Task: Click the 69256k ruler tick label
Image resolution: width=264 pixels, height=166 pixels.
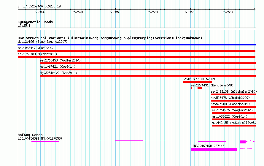Action: tap(153, 12)
